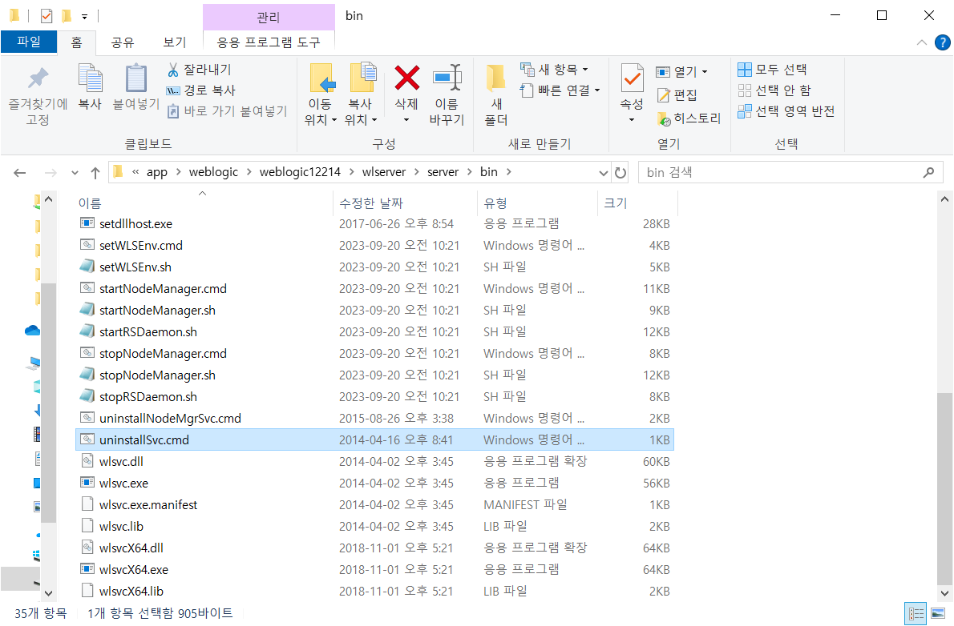Open 복사 위치 (Copy to) menu

[x=361, y=94]
